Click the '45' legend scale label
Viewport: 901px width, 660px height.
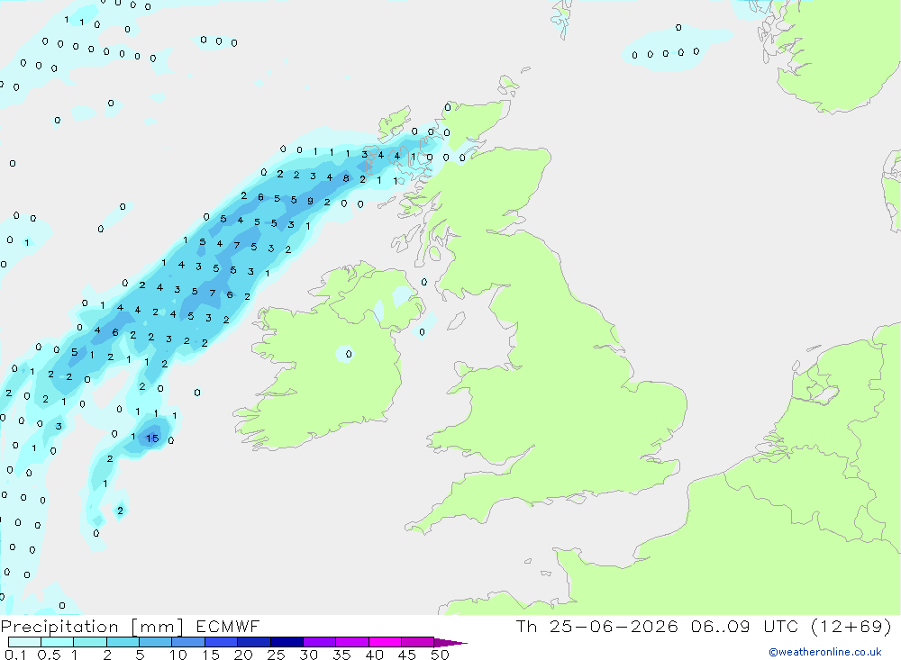coord(407,655)
